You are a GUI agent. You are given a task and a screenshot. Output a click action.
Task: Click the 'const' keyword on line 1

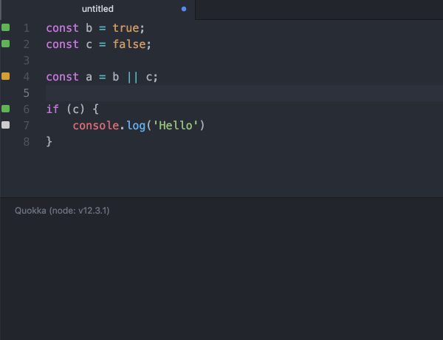pos(63,28)
